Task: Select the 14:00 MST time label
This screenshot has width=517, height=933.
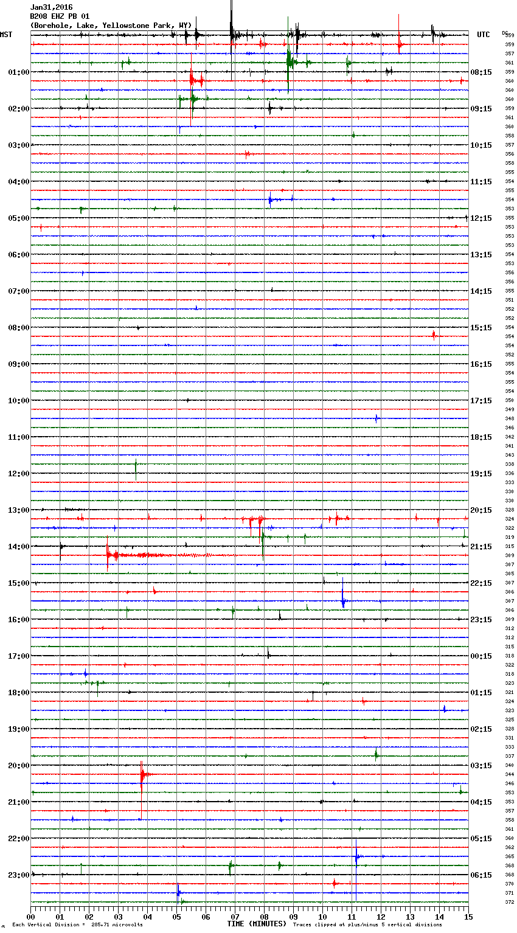Action: click(x=19, y=547)
